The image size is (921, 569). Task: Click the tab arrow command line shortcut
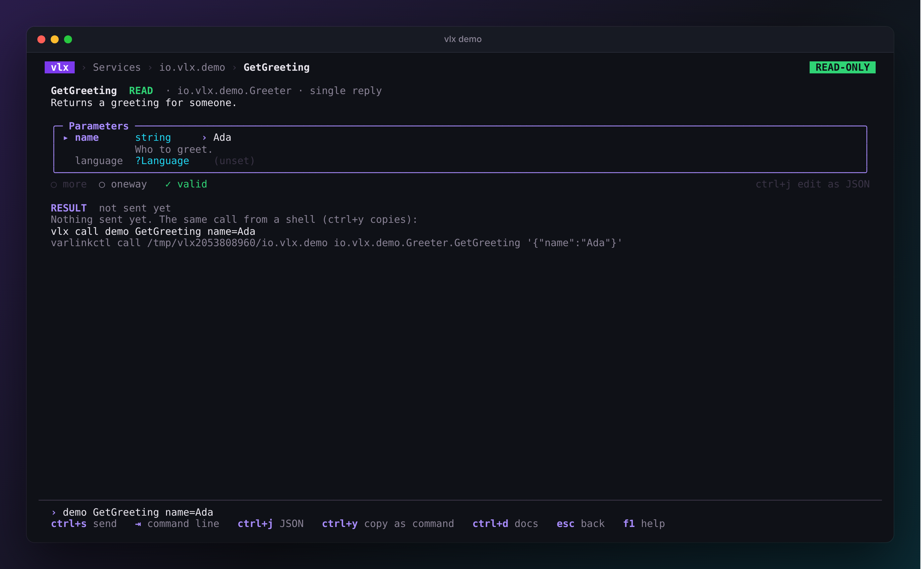coord(177,523)
